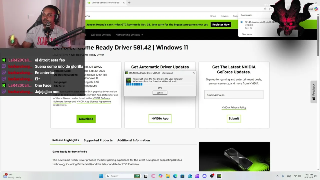Open the purple clapperboard app on the taskbar

click(197, 176)
